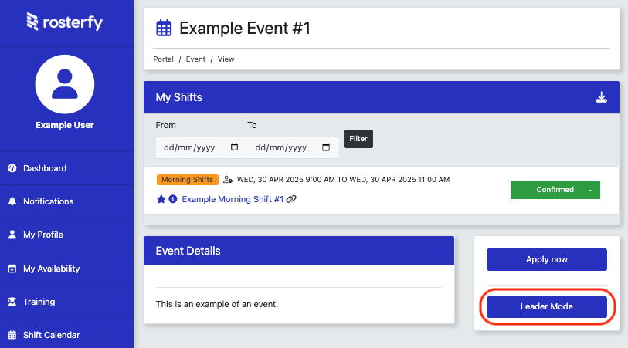Click the person icon before shift date
Screen dimensions: 628x348
tap(228, 180)
